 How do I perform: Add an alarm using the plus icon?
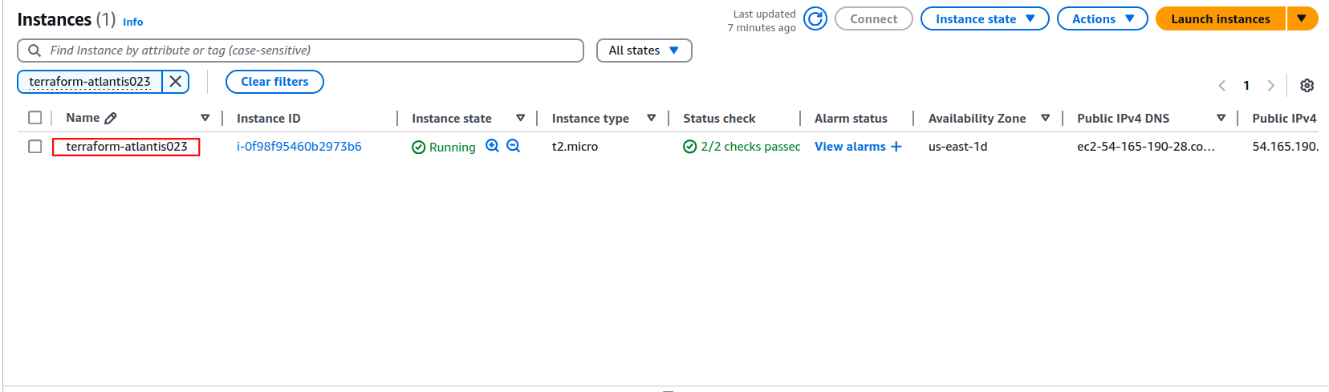coord(896,147)
